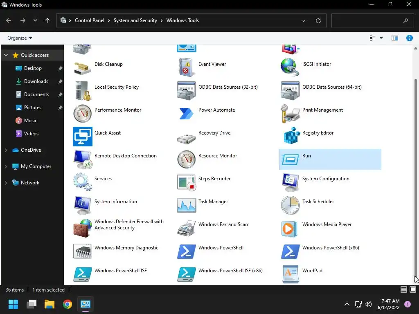Viewport: 419px width, 314px height.
Task: Launch Power Automate icon
Action: coord(186,114)
